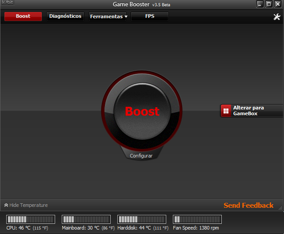Open the FPS tab

150,16
